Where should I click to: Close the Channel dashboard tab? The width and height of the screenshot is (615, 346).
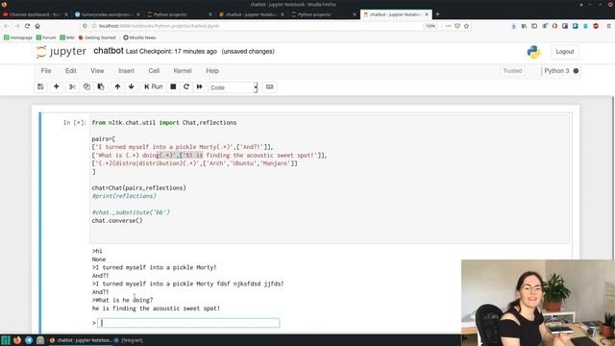point(66,14)
